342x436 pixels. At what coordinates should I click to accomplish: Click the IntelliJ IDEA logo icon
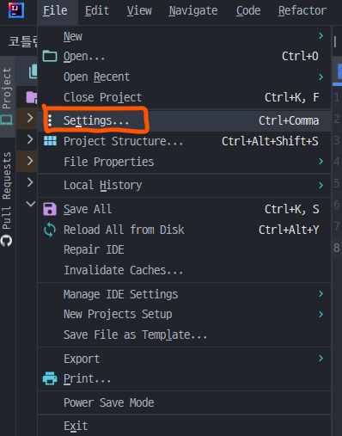pyautogui.click(x=16, y=10)
